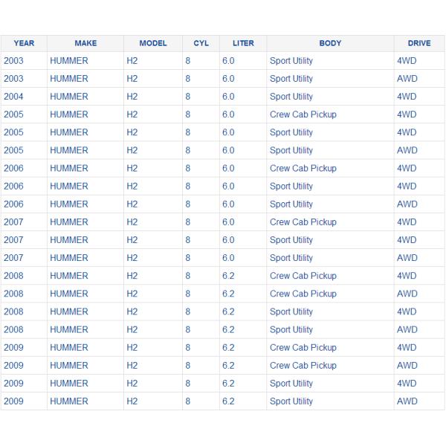Click the CYL column header
The height and width of the screenshot is (446, 446).
(201, 43)
